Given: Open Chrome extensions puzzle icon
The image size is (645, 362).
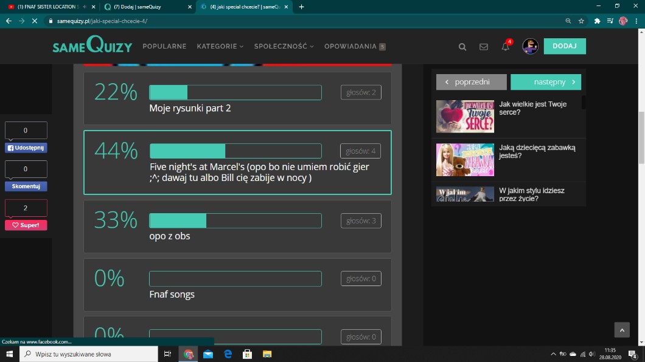Looking at the screenshot, I should 597,21.
